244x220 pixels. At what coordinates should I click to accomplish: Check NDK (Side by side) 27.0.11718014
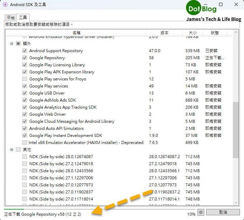[25, 199]
